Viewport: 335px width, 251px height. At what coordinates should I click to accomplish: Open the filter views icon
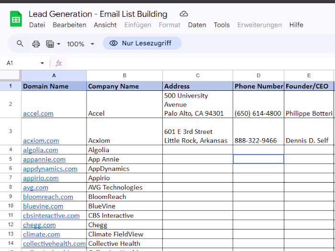(50, 44)
